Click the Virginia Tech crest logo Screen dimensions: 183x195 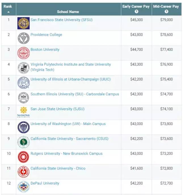24,68
